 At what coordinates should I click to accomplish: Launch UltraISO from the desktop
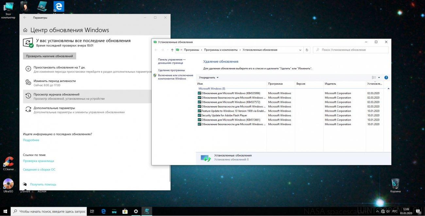(8, 185)
